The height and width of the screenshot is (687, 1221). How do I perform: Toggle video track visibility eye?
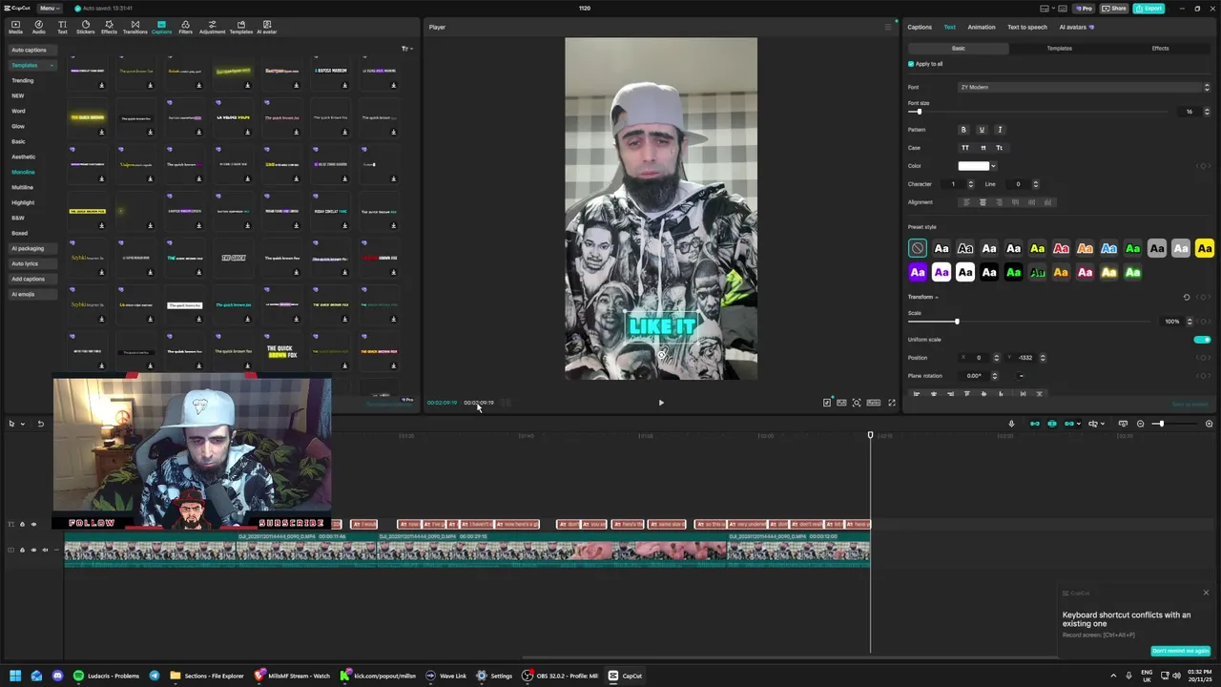coord(33,550)
